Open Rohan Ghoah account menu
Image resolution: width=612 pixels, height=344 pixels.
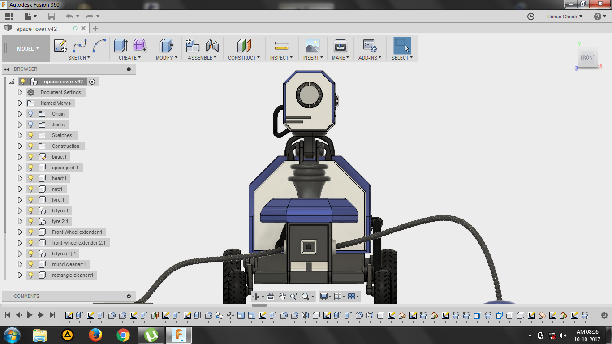pyautogui.click(x=565, y=17)
